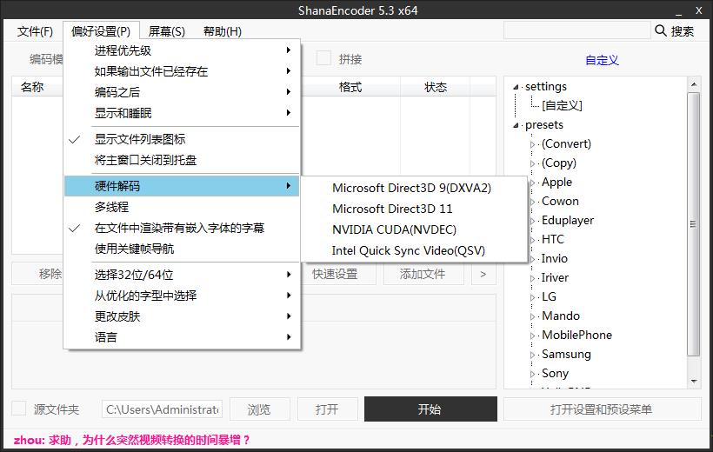Toggle the 多线程 option
This screenshot has height=452, width=713.
182,207
